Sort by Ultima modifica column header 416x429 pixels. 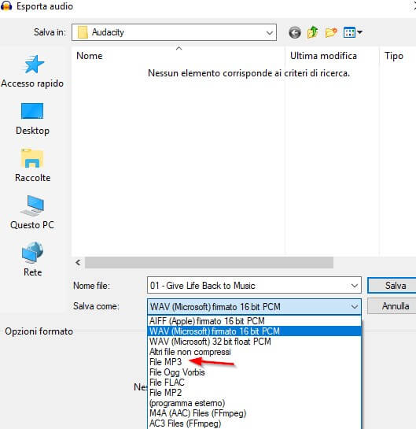point(332,56)
